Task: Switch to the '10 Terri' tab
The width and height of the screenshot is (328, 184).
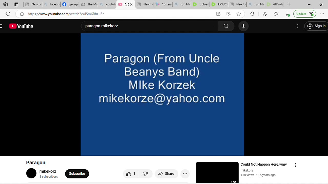Action: [163, 4]
